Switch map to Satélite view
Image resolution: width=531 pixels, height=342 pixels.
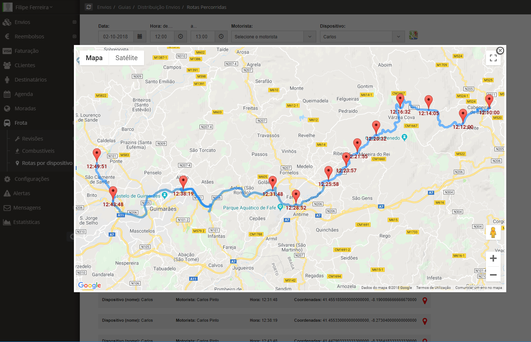pos(126,58)
